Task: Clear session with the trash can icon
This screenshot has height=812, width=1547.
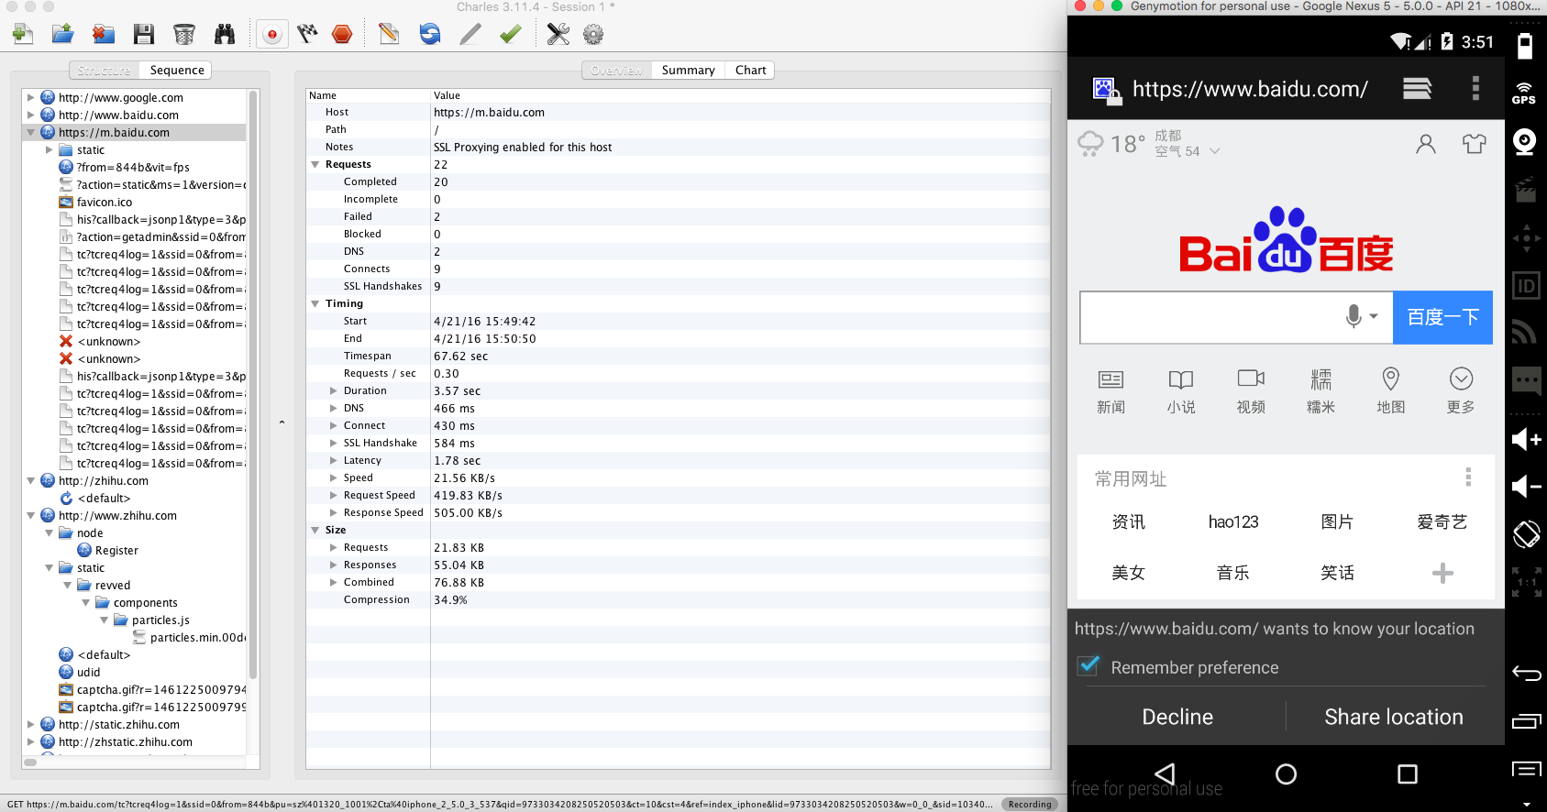Action: pyautogui.click(x=184, y=35)
